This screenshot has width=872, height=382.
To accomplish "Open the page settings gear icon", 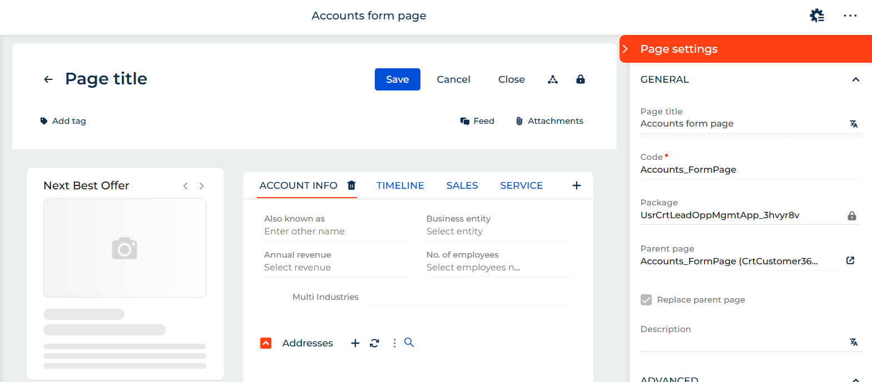I will [817, 16].
